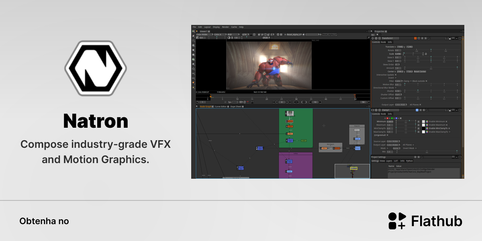This screenshot has height=241, width=482.
Task: Click the orange Transform1 node color swatch
Action: coord(415,38)
